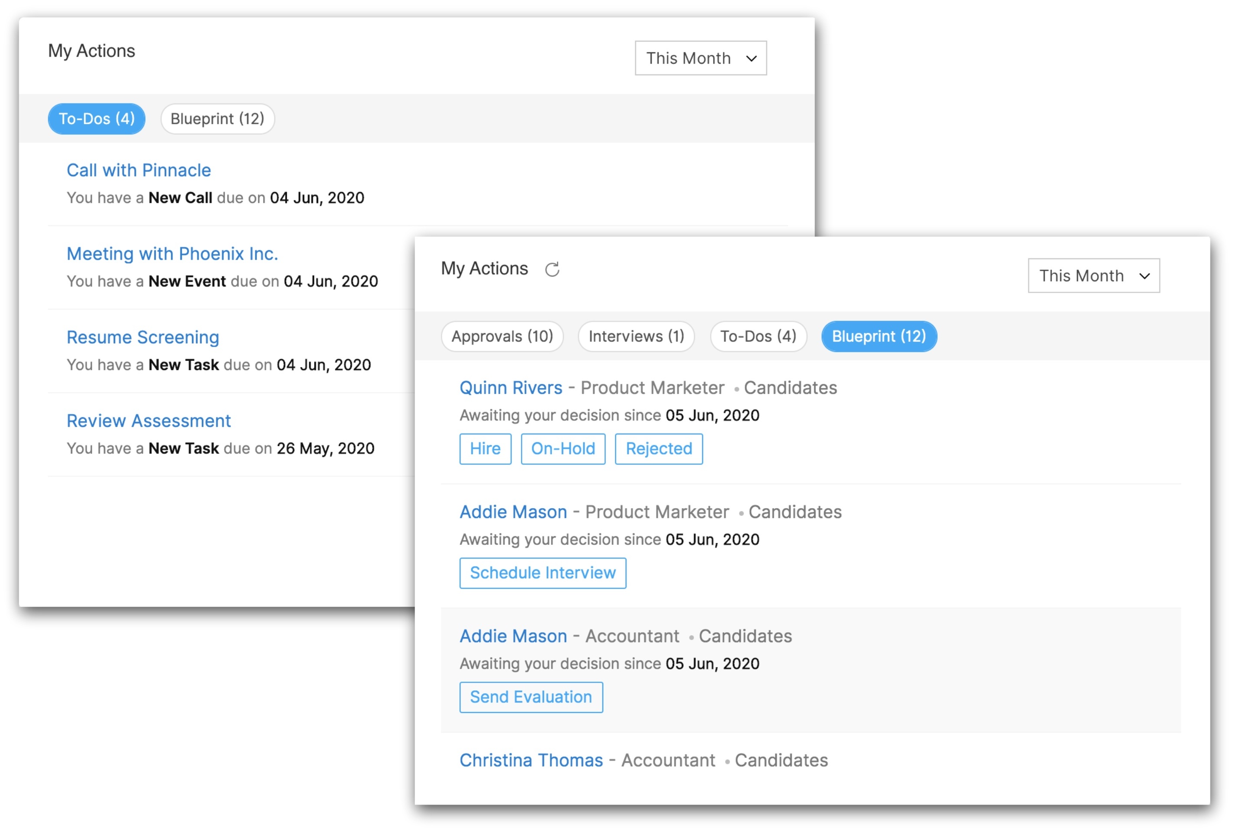This screenshot has height=834, width=1241.
Task: Select To-Dos (4) tab in front panel
Action: click(x=758, y=336)
